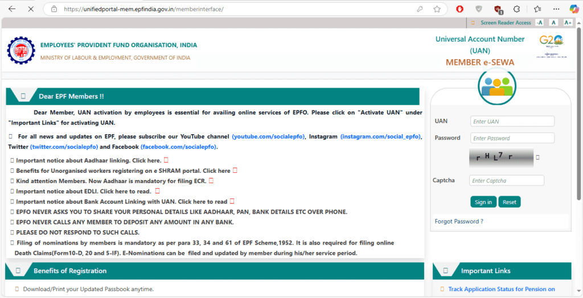This screenshot has width=583, height=298.
Task: Open the uBlock Origin extension icon
Action: (x=498, y=9)
